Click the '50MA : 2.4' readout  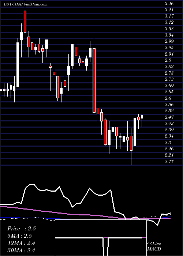tap(21, 250)
